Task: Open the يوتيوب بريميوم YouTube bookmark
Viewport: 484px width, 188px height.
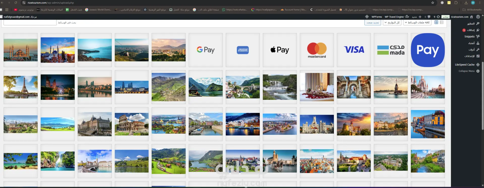Action: 24,10
